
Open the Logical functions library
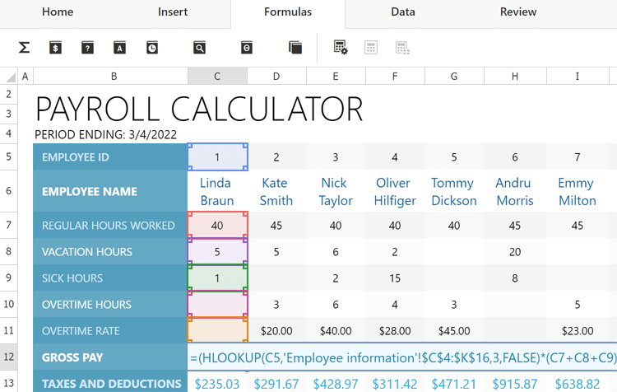[87, 48]
